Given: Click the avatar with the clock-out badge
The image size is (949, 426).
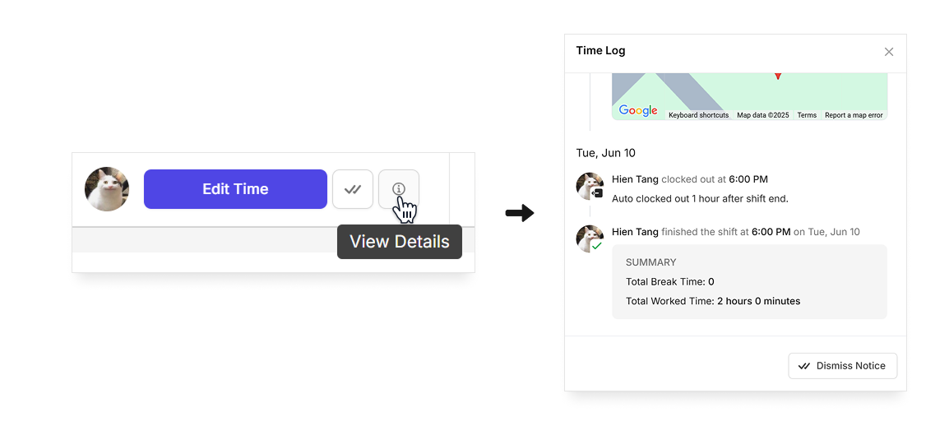Looking at the screenshot, I should (590, 186).
